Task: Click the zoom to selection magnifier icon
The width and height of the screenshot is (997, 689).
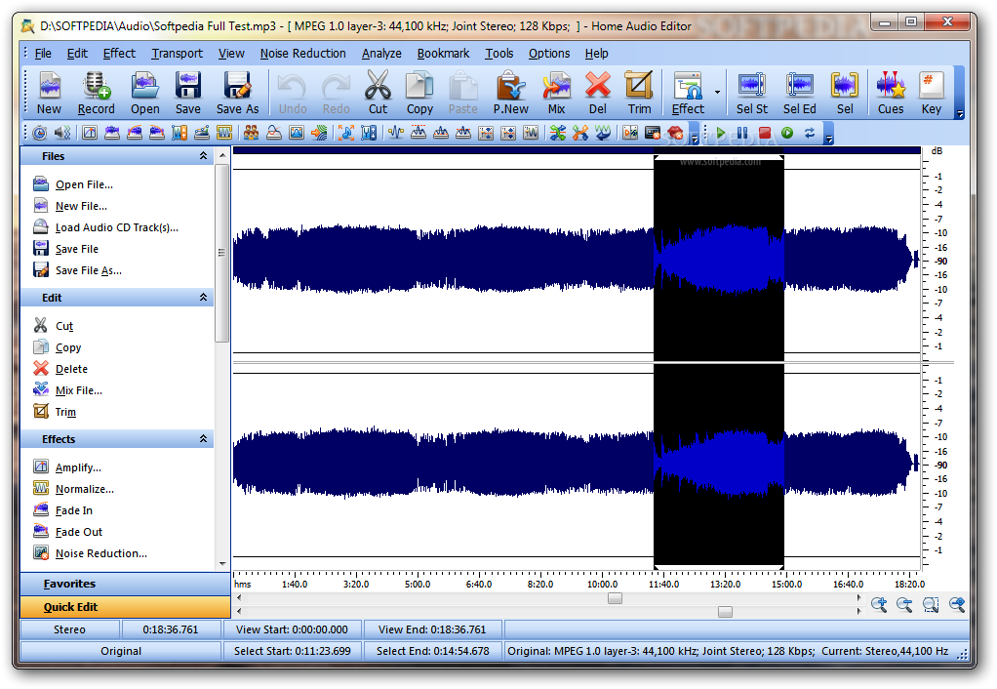Action: pyautogui.click(x=931, y=604)
